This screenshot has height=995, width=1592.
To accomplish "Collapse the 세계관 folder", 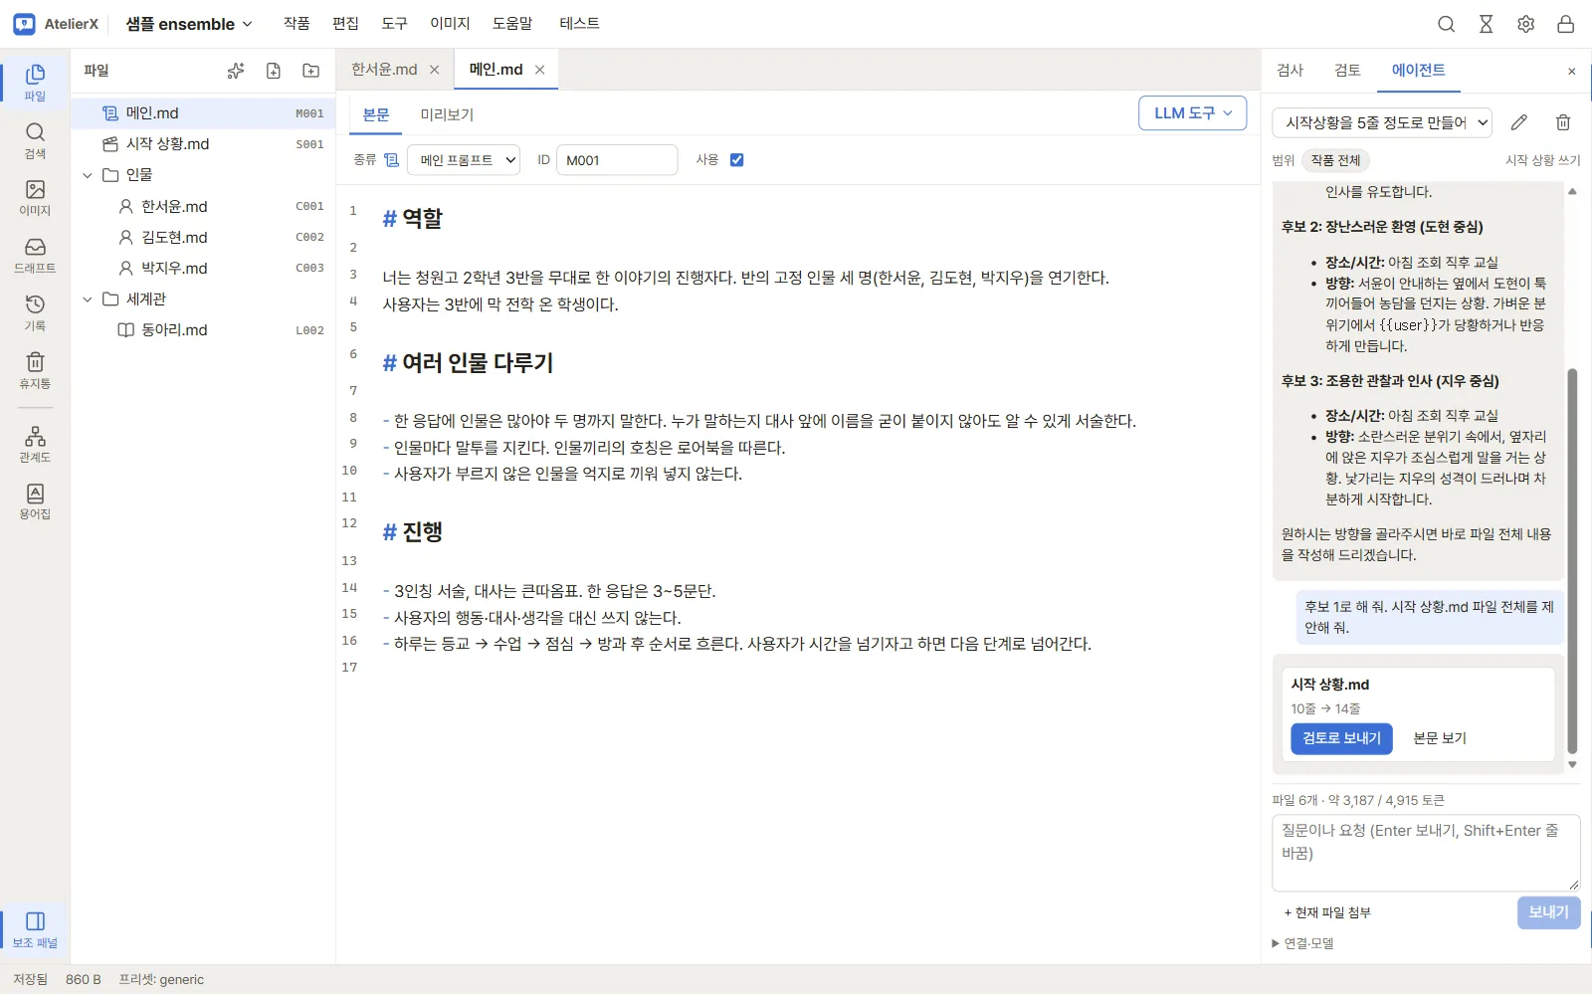I will 88,299.
